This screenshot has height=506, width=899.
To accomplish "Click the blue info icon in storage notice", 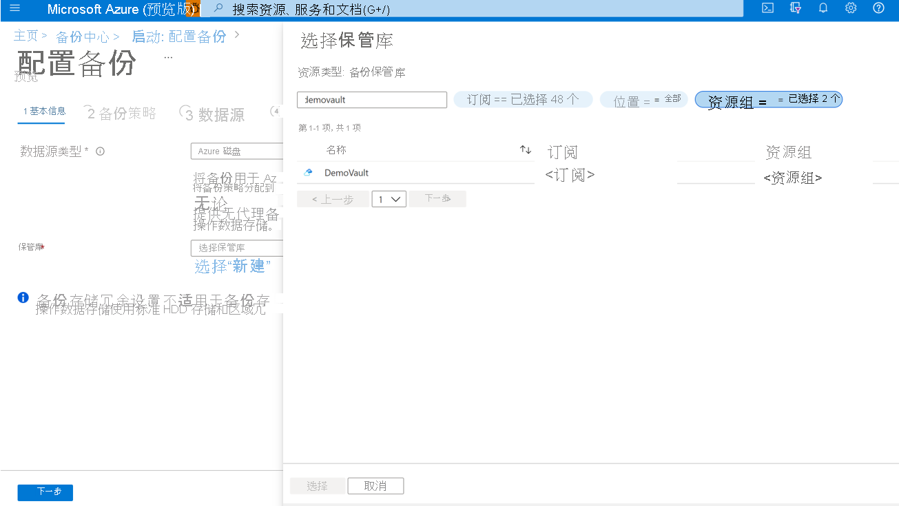I will 23,297.
